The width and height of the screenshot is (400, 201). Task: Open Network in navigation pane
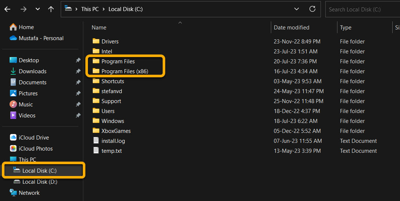(25, 193)
